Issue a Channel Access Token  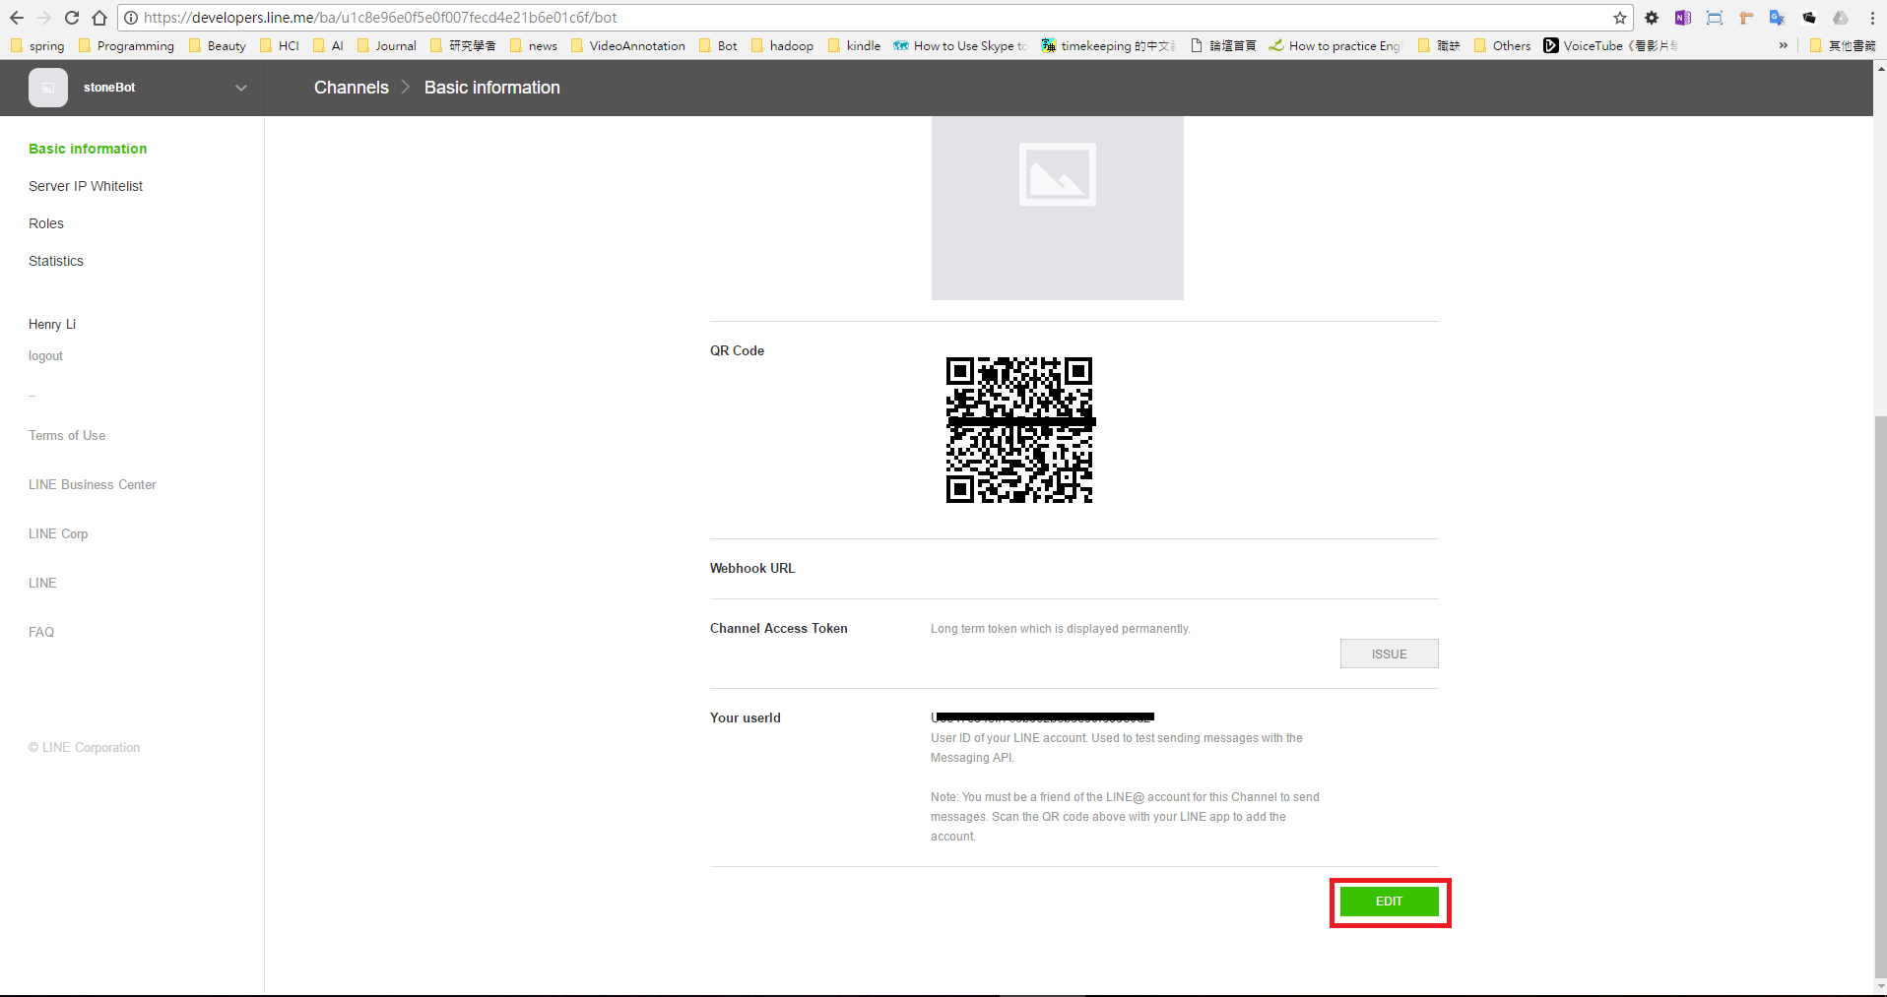click(x=1389, y=654)
